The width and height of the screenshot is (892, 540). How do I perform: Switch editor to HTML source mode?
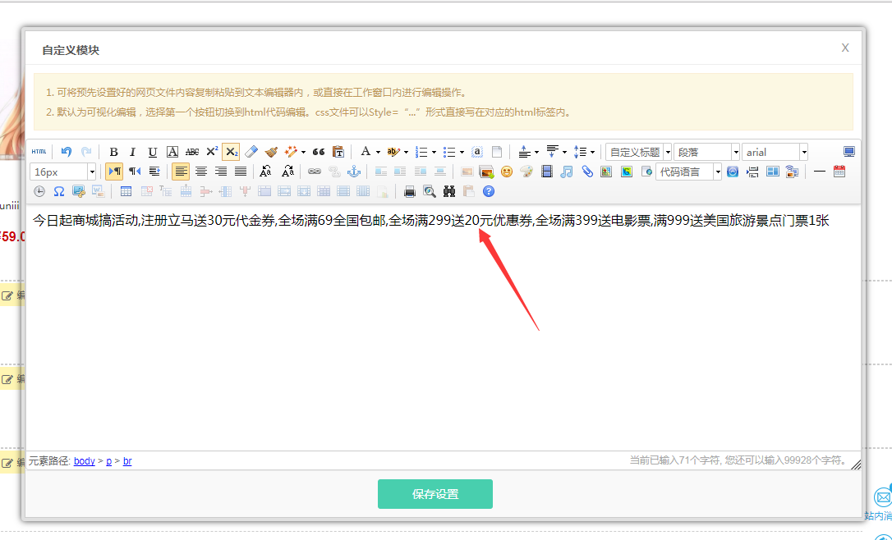point(39,152)
